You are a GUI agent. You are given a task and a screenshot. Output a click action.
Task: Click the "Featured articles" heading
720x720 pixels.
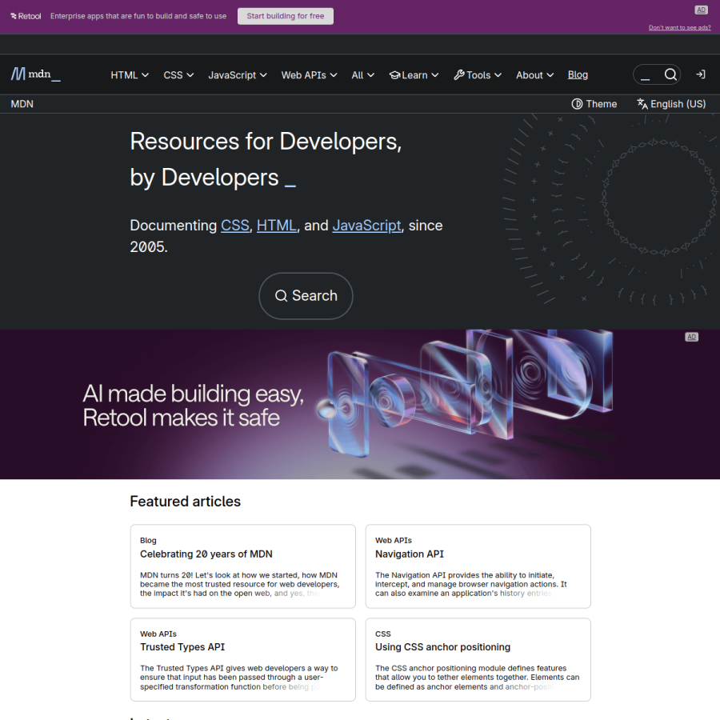[185, 501]
